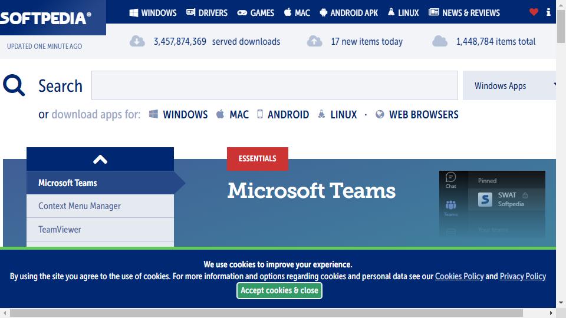Click the magnifying glass search icon
Image resolution: width=566 pixels, height=318 pixels.
(14, 85)
